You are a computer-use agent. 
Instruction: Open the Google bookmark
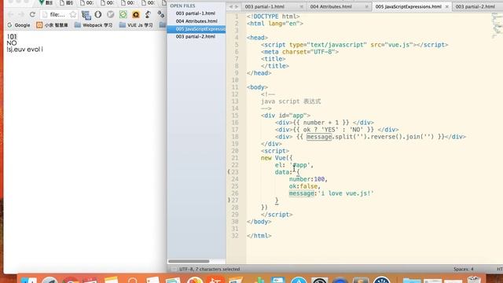tap(19, 25)
